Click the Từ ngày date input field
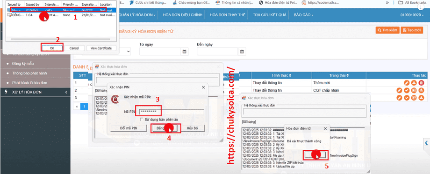The width and height of the screenshot is (430, 174). pyautogui.click(x=160, y=51)
